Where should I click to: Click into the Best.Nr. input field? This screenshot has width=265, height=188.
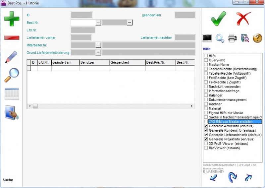tap(83, 23)
